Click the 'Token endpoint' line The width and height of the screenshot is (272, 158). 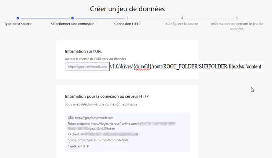point(122,124)
